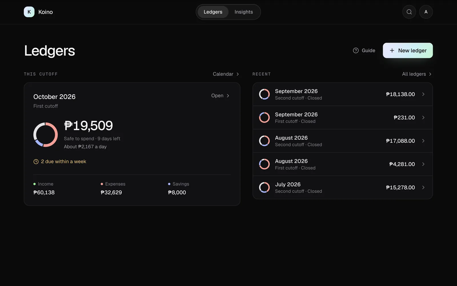Click the green Income legend dot
Screen dimensions: 457x286
35,184
